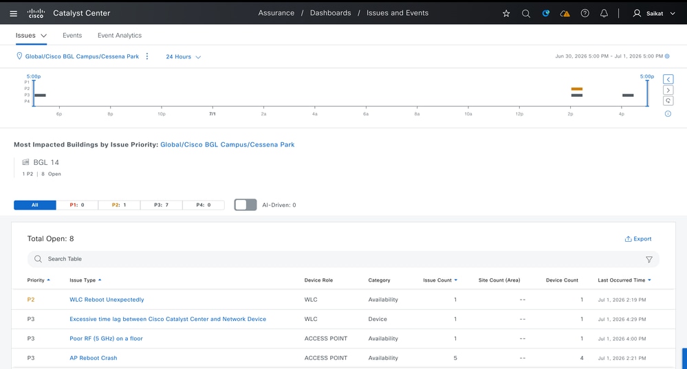Open WLC Reboot Unexpectedly issue
The image size is (687, 369).
[x=107, y=300]
